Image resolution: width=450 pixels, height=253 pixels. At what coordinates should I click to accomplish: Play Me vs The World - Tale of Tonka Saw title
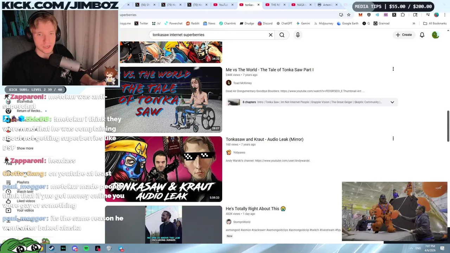pos(269,70)
